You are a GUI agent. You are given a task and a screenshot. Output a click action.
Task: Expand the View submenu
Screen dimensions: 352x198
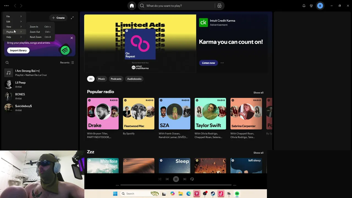[x=14, y=27]
